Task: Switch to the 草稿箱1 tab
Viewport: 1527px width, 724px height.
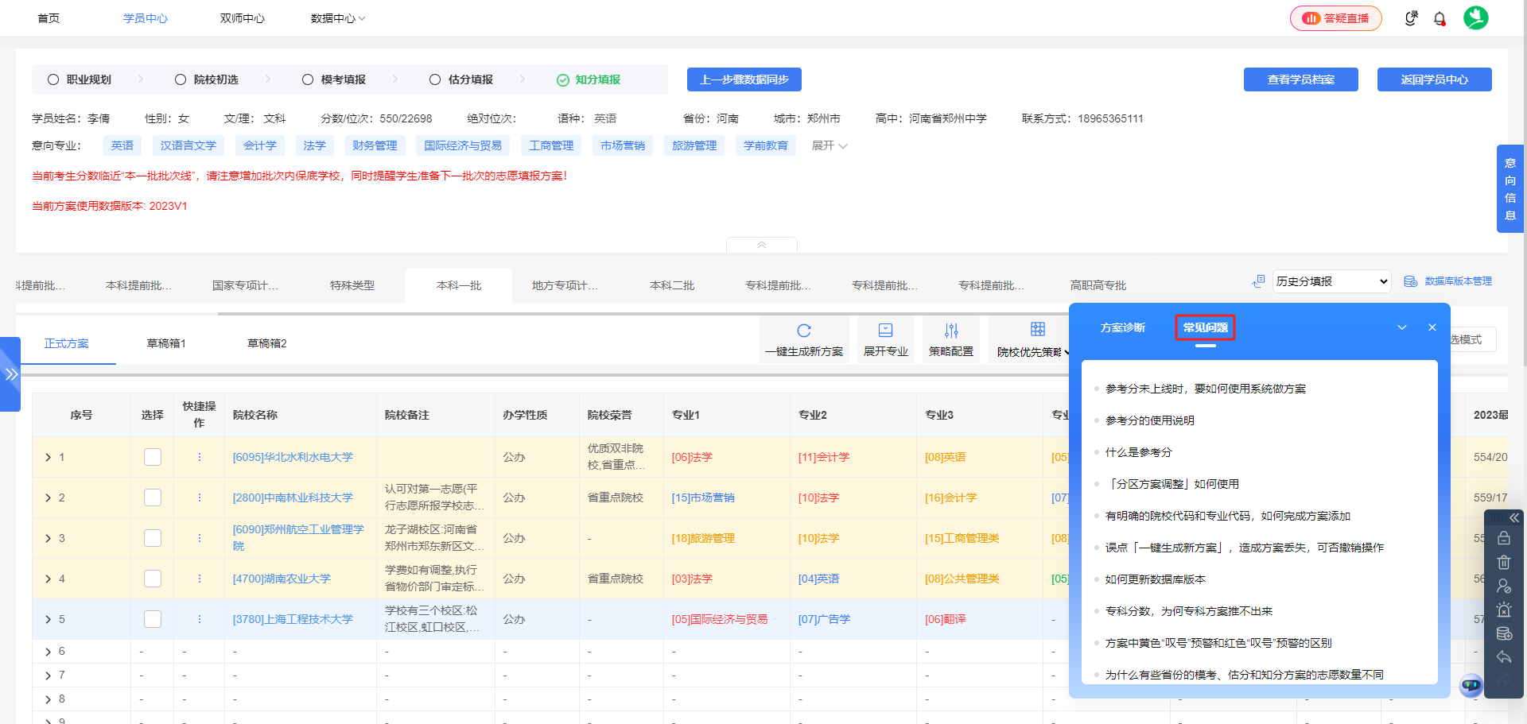Action: (166, 343)
